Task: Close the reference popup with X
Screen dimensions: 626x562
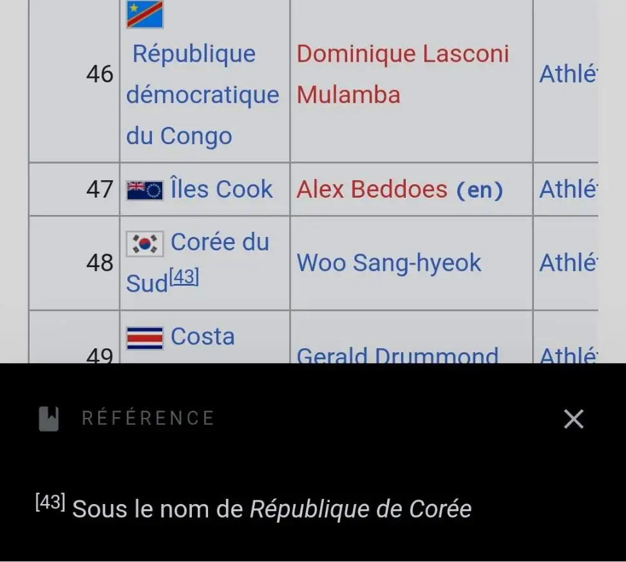Action: click(573, 419)
